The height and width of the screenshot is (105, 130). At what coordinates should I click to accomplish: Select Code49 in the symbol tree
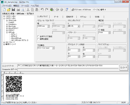pyautogui.click(x=11, y=22)
